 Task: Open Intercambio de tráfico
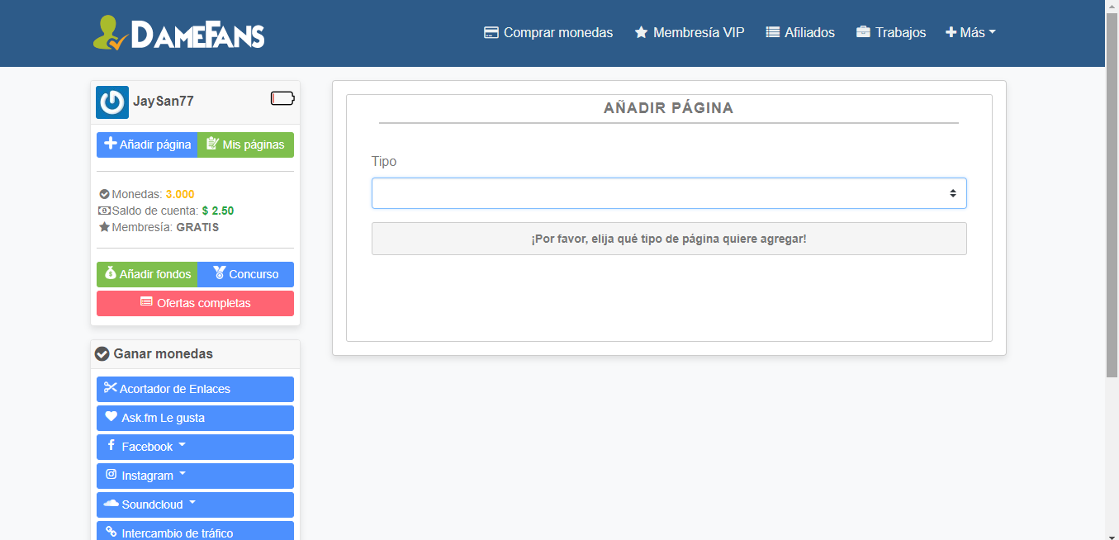(195, 532)
